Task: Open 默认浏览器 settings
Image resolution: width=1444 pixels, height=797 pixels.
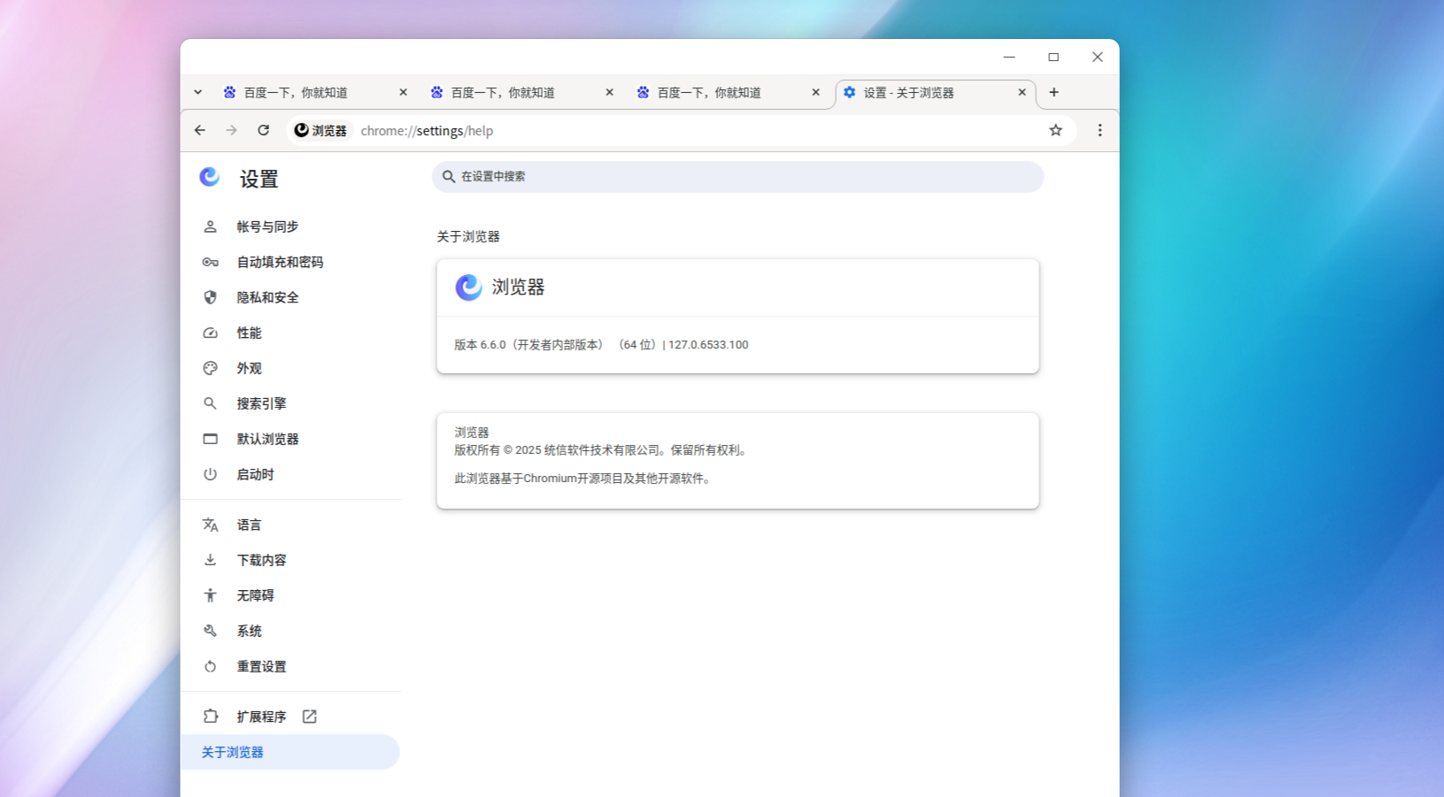Action: (x=290, y=439)
